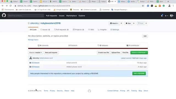This screenshot has height=99, width=176.
Task: Switch to Issues repository tab
Action: click(x=45, y=30)
